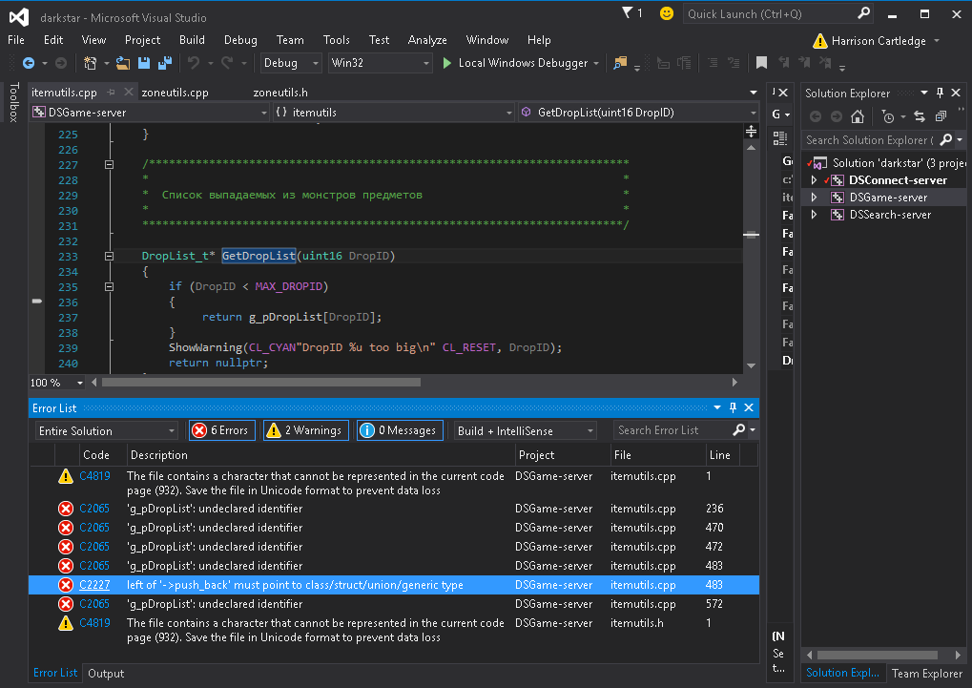
Task: Switch to the Output tab
Action: [106, 673]
